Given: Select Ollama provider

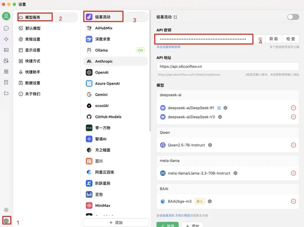Looking at the screenshot, I should [x=116, y=50].
